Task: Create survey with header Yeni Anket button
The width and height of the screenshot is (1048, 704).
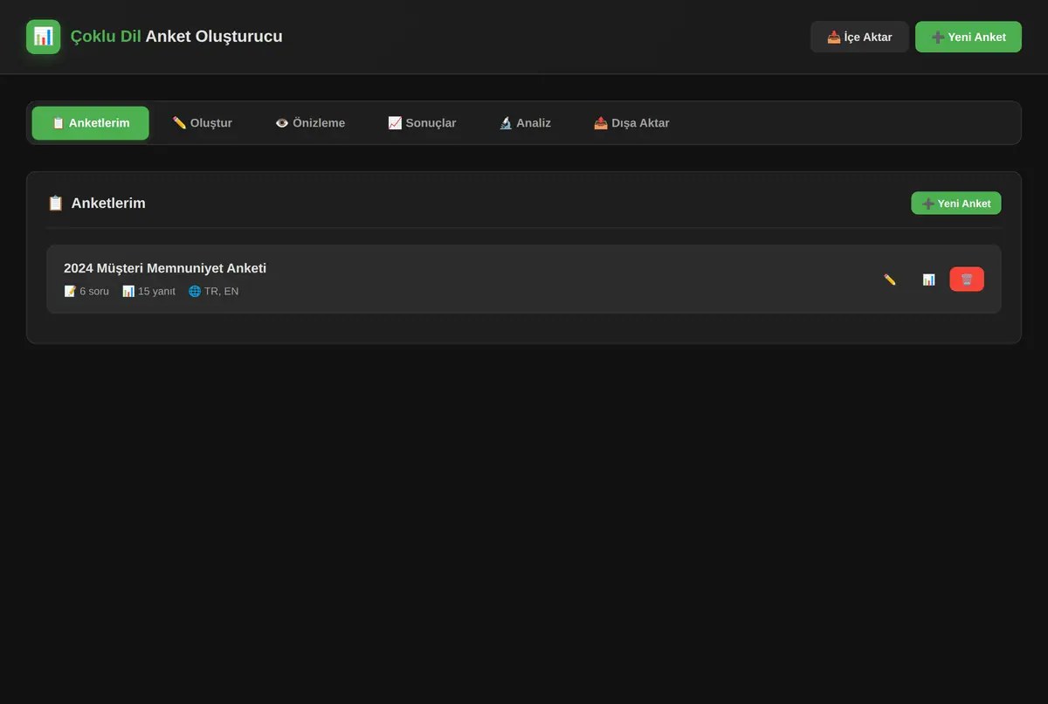Action: click(x=969, y=37)
